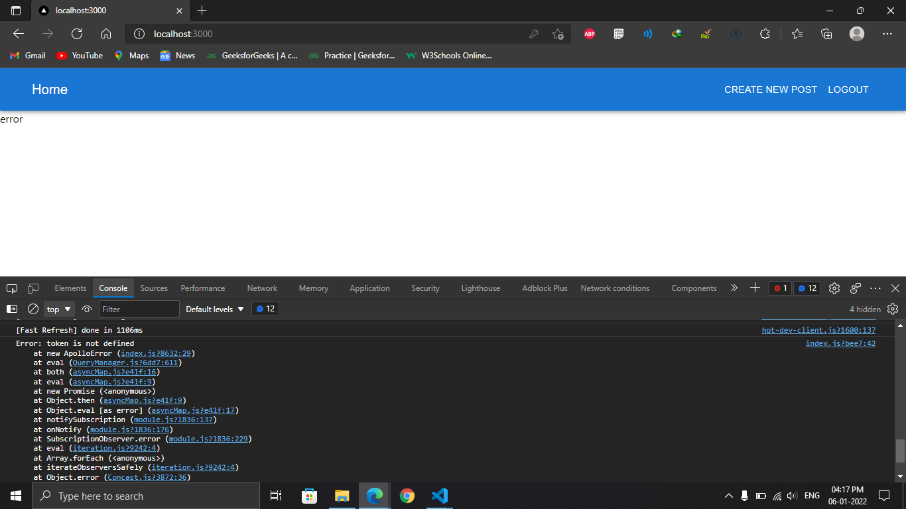Open the browser home page
Viewport: 906px width, 509px height.
(x=106, y=34)
